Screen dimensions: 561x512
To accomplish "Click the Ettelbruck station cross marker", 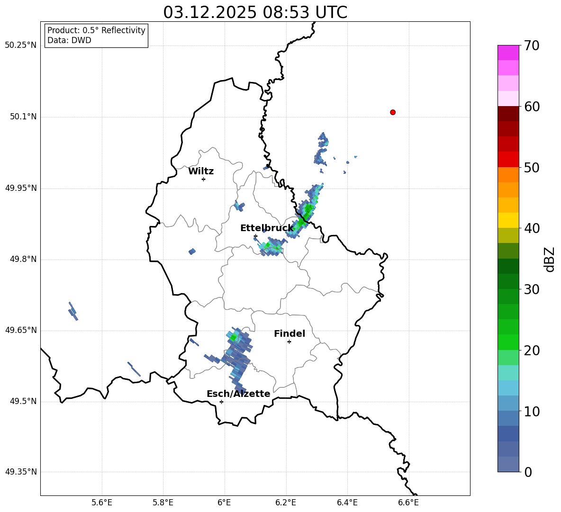I will [x=255, y=236].
